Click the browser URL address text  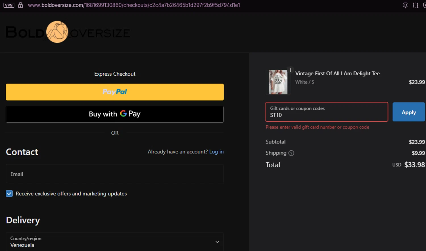pos(134,5)
